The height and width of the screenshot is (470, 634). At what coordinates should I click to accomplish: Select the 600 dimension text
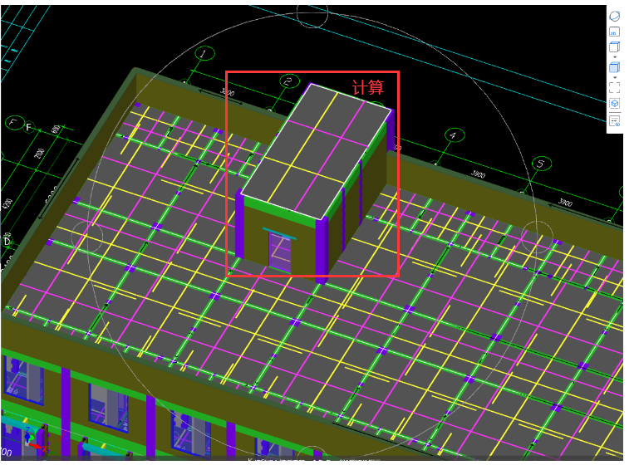pyautogui.click(x=56, y=130)
